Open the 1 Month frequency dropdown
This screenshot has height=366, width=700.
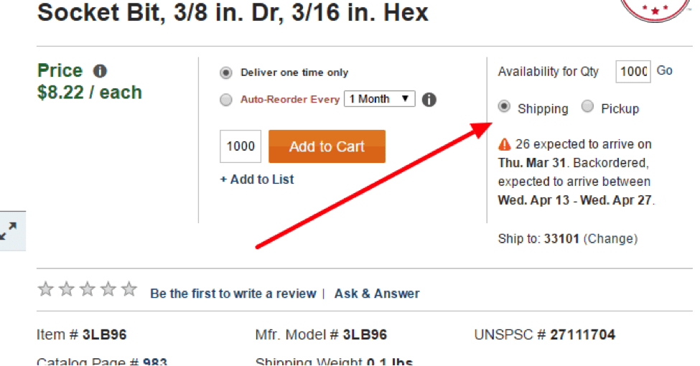[380, 99]
